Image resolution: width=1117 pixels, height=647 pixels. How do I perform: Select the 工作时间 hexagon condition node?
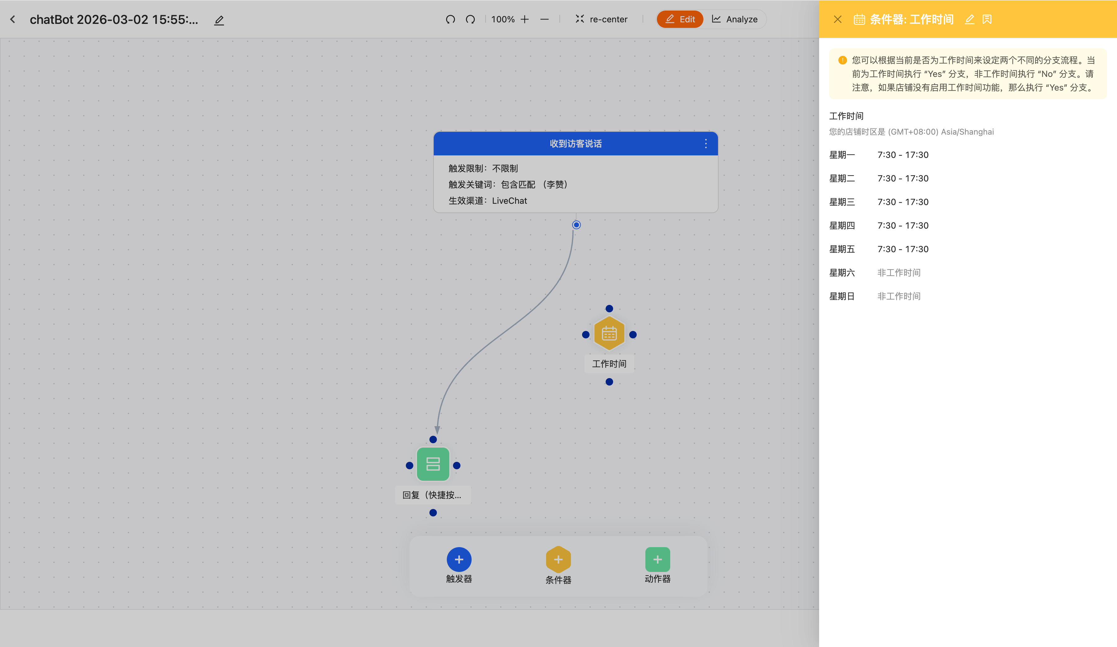click(609, 334)
